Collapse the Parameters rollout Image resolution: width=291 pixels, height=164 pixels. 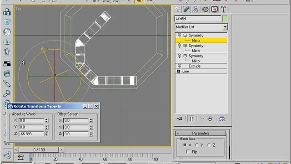click(201, 133)
